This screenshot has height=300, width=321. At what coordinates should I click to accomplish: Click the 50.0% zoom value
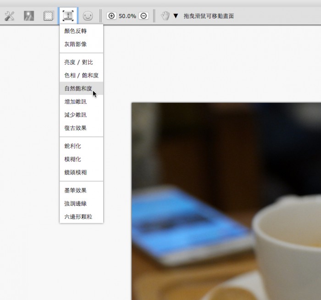[x=127, y=16]
